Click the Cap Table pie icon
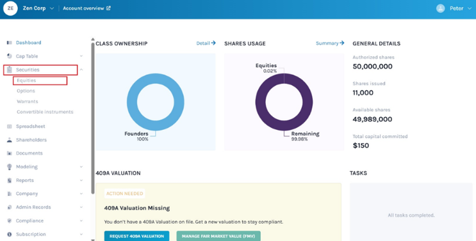The image size is (476, 241). click(x=10, y=56)
